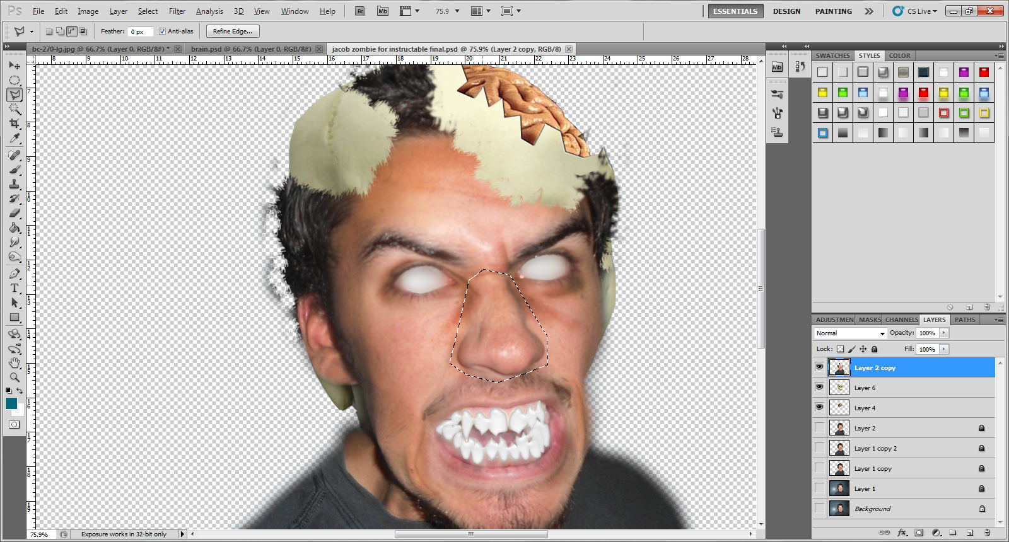This screenshot has width=1009, height=542.
Task: Add a layer mask in Layers panel
Action: coord(919,533)
